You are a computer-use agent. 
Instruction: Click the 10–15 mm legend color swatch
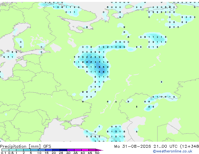(41, 150)
